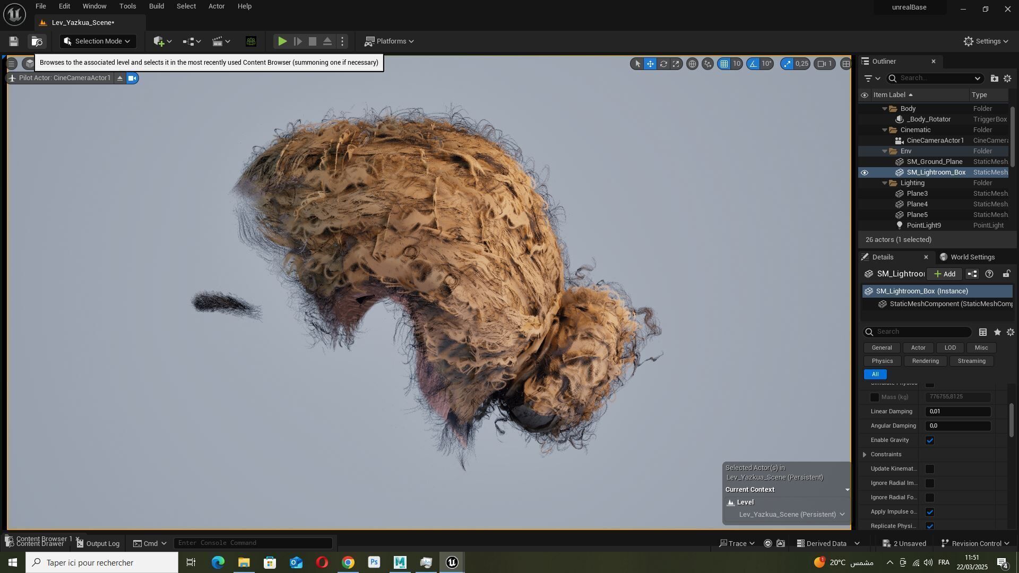Toggle grid snapping icon
1019x573 pixels.
724,64
